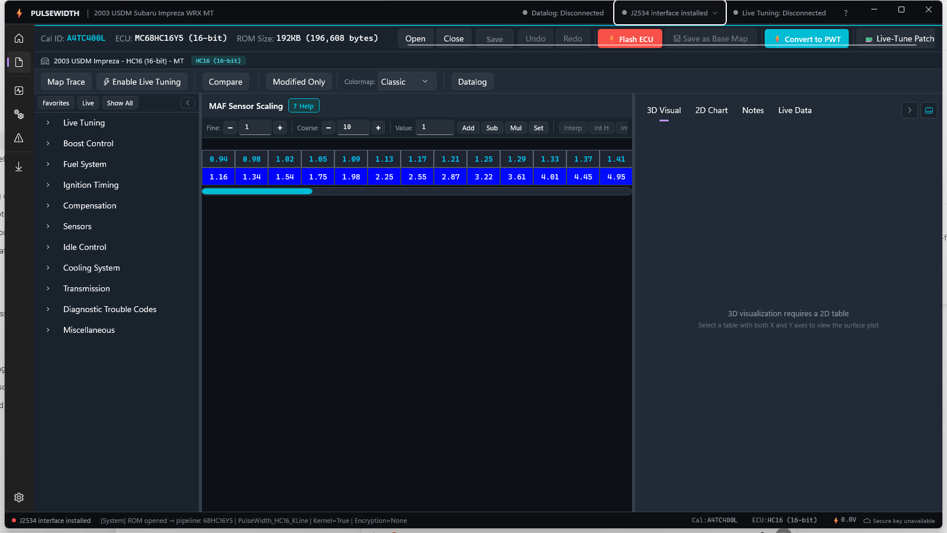This screenshot has width=947, height=533.
Task: Toggle Show All maps filter
Action: (120, 103)
